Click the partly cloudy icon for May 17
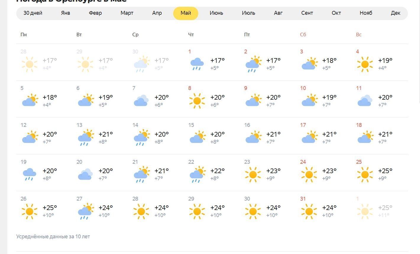Viewport: 420px width, 254px height. coord(309,137)
